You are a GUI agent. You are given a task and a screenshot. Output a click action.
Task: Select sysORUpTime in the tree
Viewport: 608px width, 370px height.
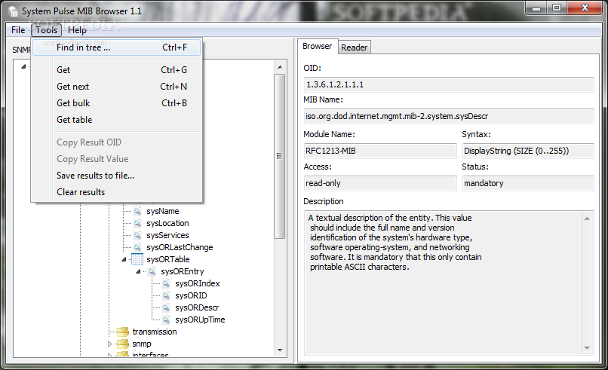(200, 320)
